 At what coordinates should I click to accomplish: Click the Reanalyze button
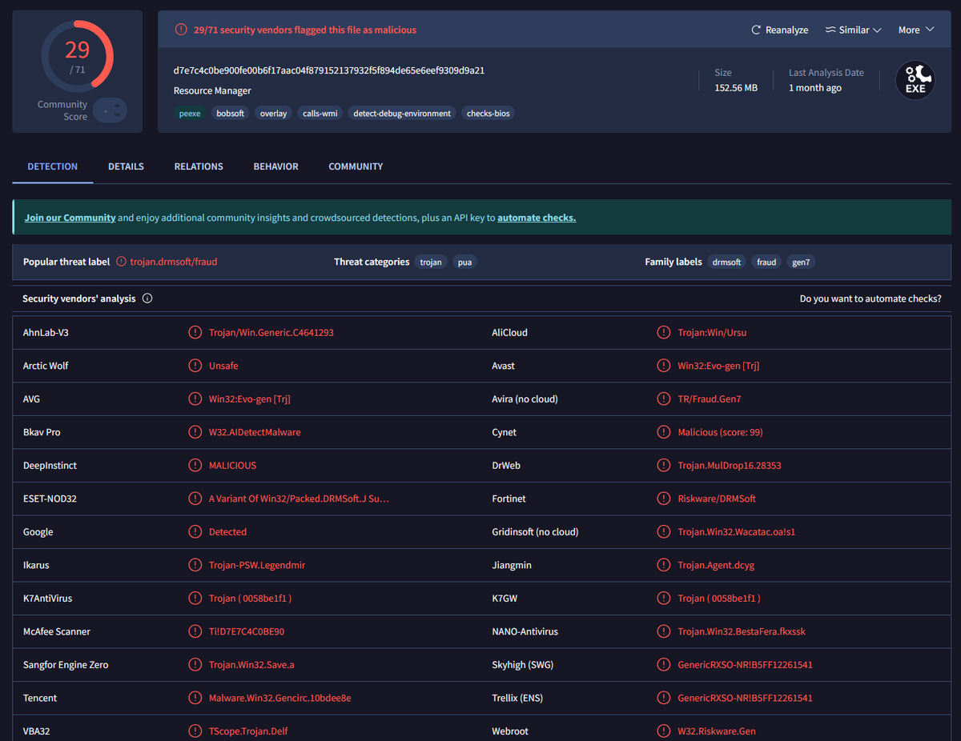click(780, 30)
